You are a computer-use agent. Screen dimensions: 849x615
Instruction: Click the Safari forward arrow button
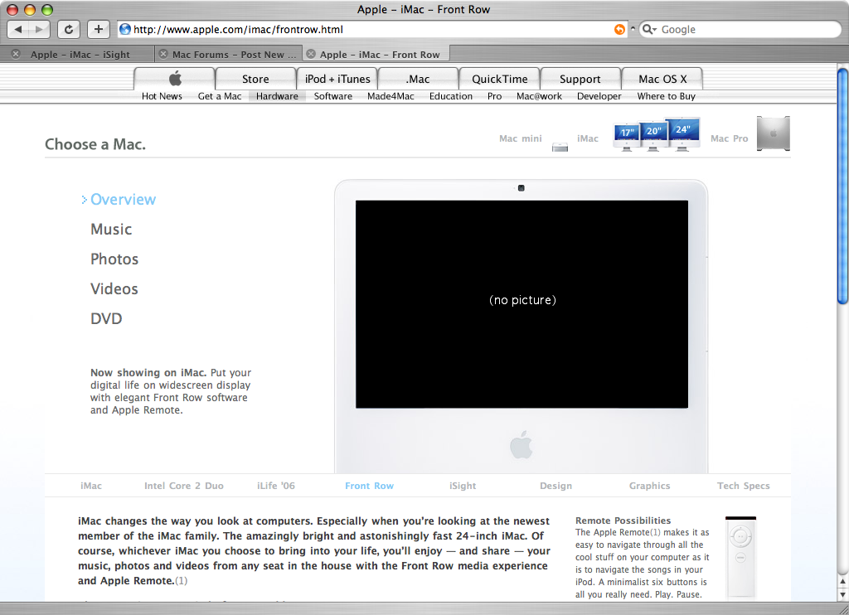[x=40, y=29]
